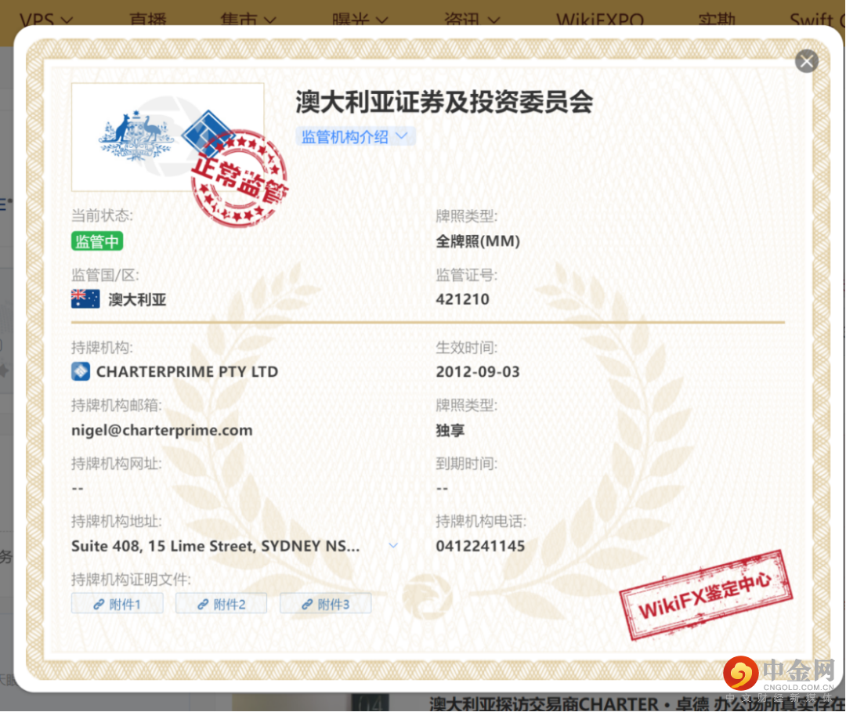Open WikiEXPO in background navbar
Screen dimensions: 846x712
[x=599, y=20]
